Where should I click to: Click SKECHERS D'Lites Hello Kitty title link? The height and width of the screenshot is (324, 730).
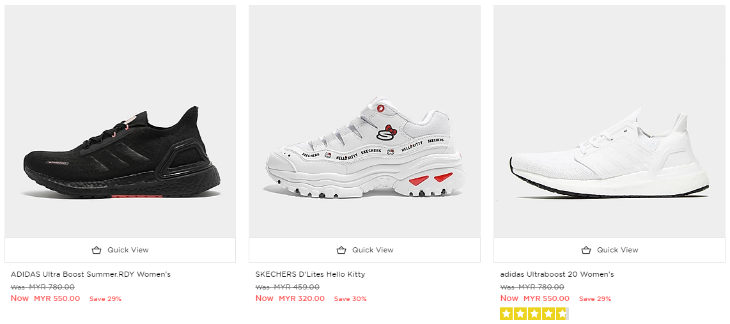tap(310, 274)
